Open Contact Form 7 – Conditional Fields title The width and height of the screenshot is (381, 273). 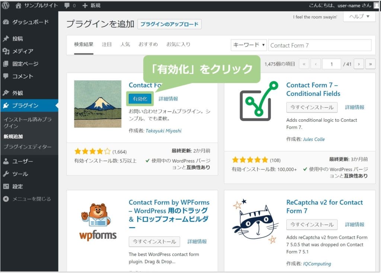313,89
